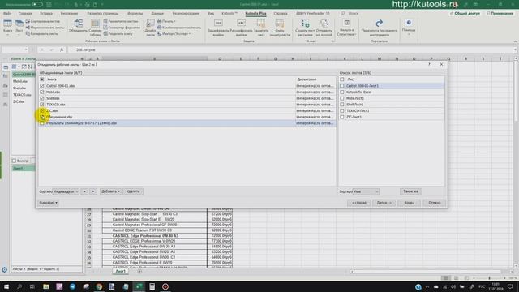Viewport: 519px width, 292px height.
Task: Switch to the Справка ribbon tab
Action: pyautogui.click(x=281, y=13)
